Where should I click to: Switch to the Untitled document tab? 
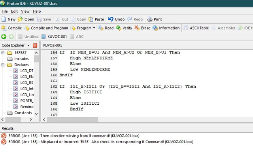tap(28, 37)
